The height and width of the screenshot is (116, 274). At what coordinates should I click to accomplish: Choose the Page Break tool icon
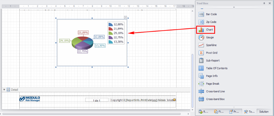tap(201, 83)
